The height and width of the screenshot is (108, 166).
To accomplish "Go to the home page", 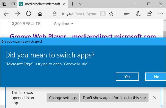I will [x=40, y=14].
